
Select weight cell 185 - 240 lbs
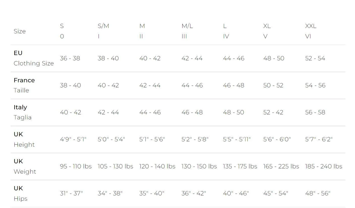point(323,166)
